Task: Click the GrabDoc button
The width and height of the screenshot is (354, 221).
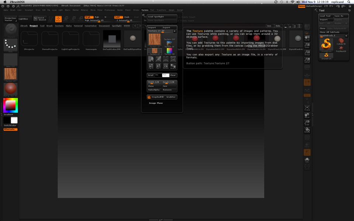Action: pos(171,97)
